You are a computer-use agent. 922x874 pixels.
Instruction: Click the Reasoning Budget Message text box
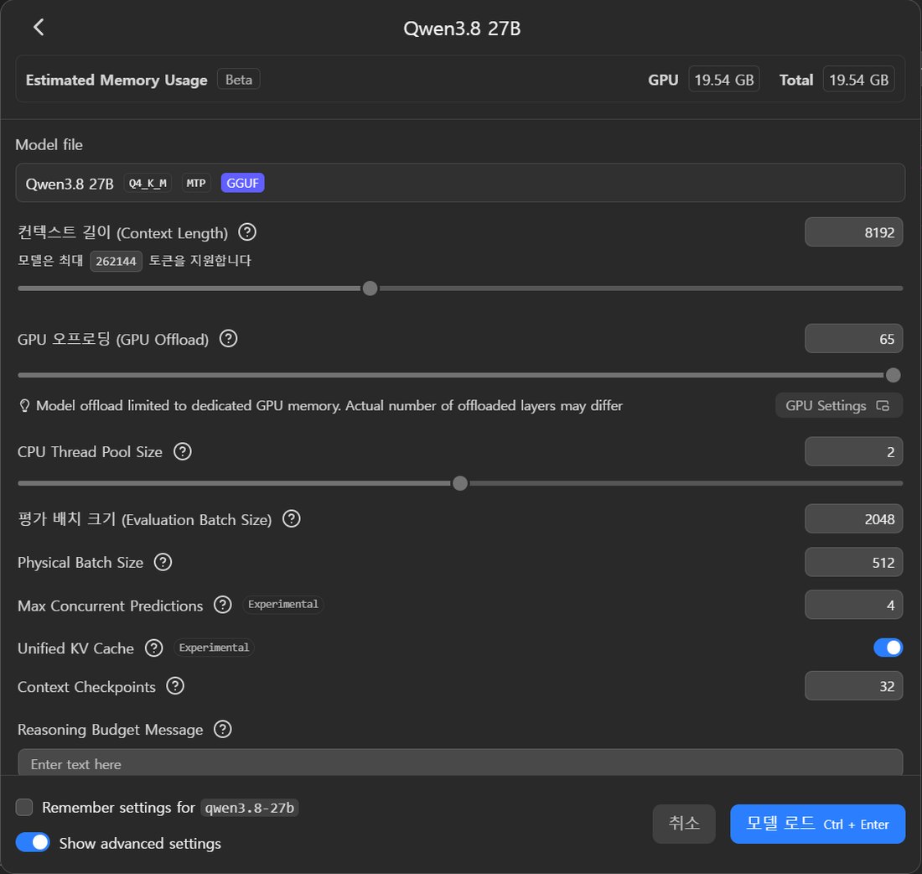pyautogui.click(x=460, y=763)
